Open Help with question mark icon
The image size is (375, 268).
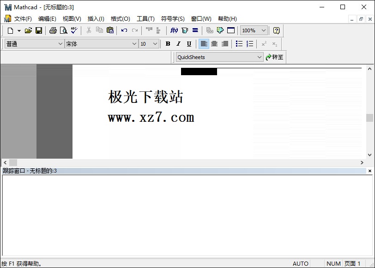click(276, 30)
